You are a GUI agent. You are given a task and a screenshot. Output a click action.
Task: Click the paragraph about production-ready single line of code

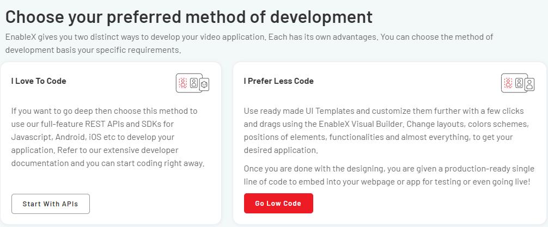click(x=387, y=175)
